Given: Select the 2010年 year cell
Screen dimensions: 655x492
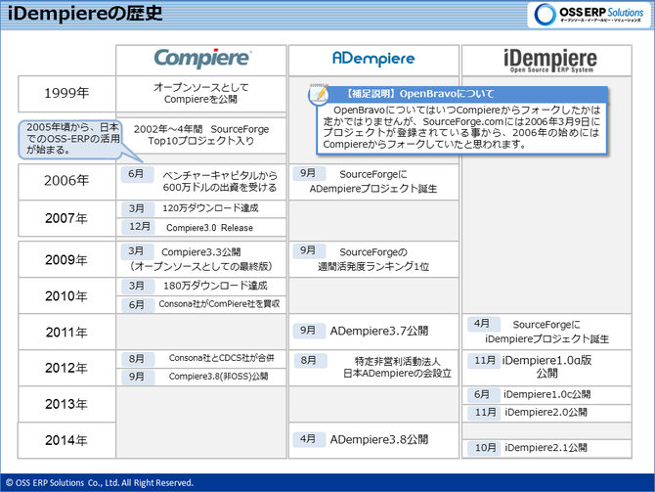Looking at the screenshot, I should [x=66, y=295].
